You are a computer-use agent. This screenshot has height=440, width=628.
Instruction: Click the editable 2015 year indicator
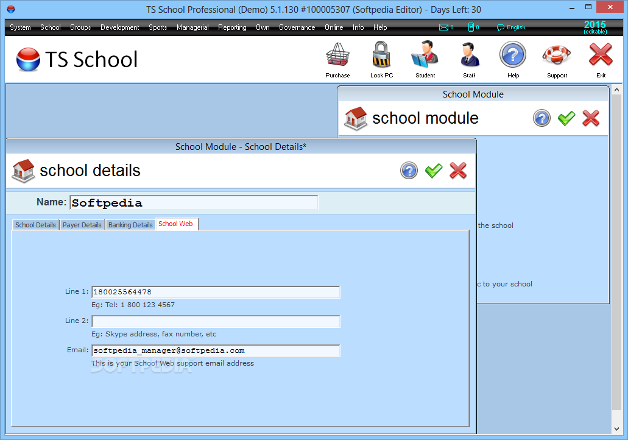click(x=594, y=27)
